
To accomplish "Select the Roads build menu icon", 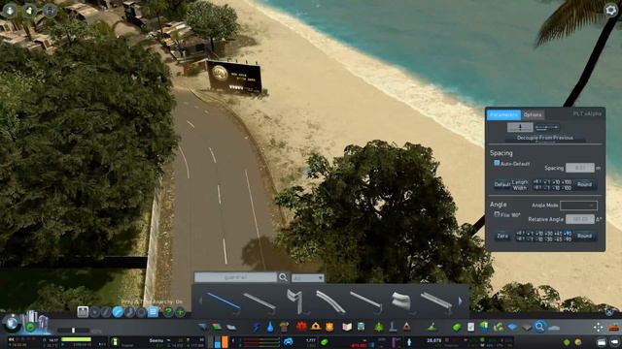I will click(203, 327).
